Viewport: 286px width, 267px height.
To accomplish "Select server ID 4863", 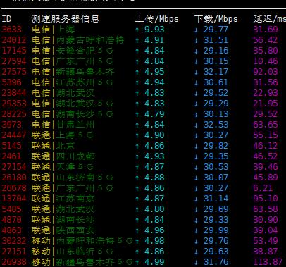I will [x=12, y=230].
